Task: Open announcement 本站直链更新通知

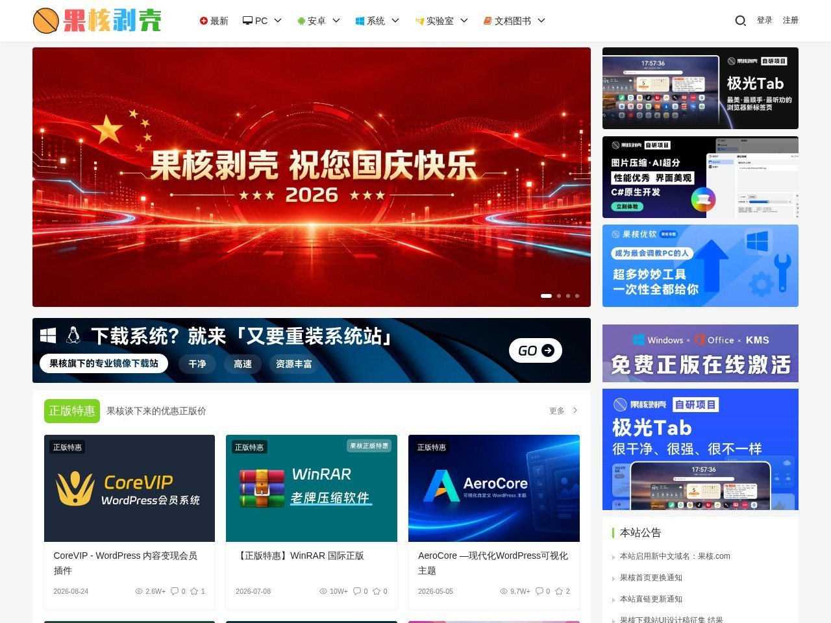Action: tap(651, 599)
